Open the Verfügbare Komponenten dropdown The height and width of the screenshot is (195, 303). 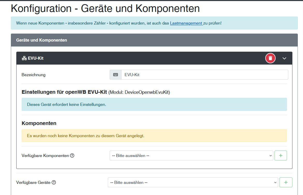[191, 155]
